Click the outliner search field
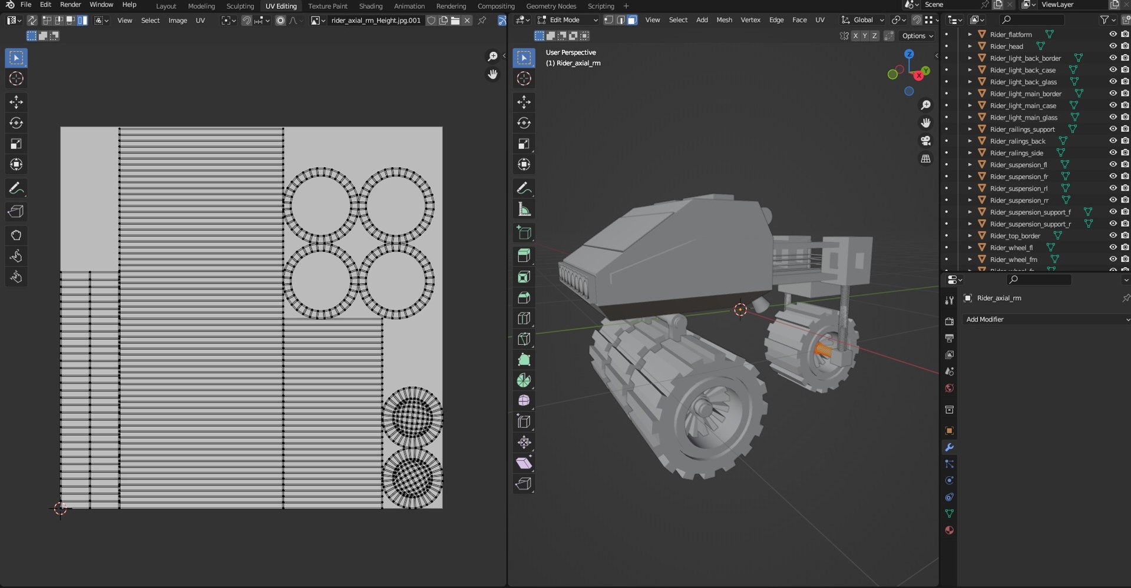 (x=1033, y=20)
